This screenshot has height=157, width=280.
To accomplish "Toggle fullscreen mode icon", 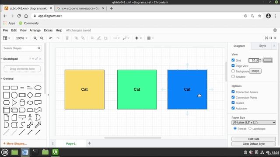I will 266,38.
